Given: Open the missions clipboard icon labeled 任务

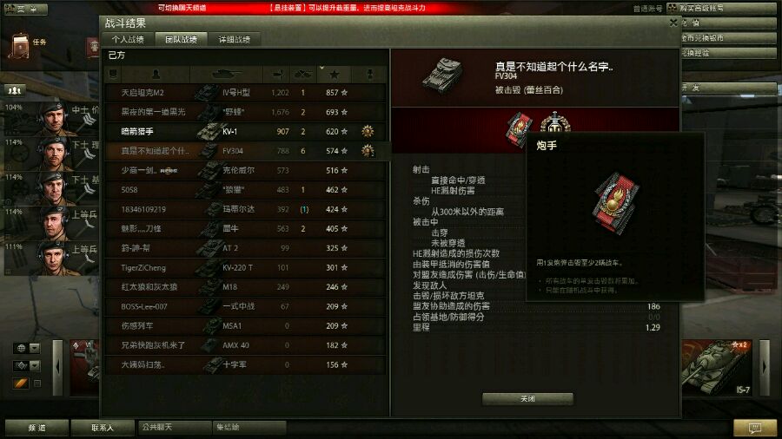Looking at the screenshot, I should [20, 46].
